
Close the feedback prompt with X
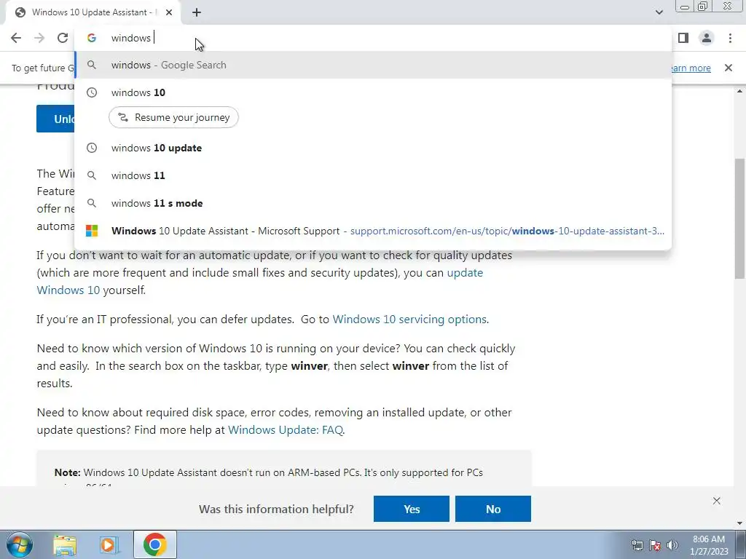coord(717,501)
